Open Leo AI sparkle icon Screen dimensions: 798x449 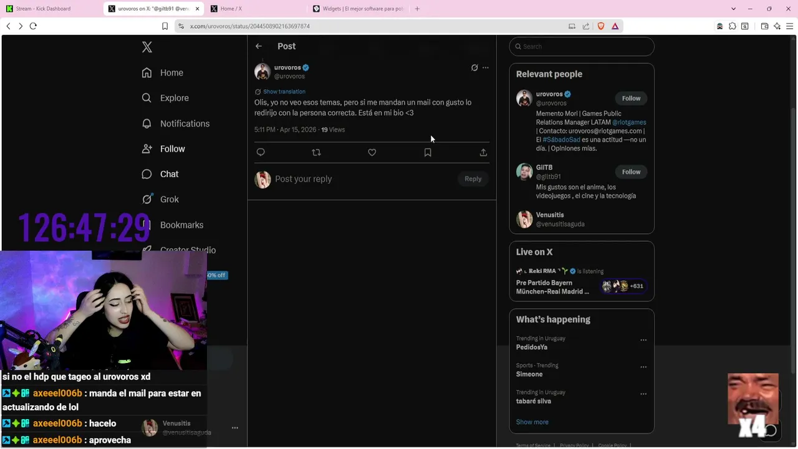[x=777, y=26]
